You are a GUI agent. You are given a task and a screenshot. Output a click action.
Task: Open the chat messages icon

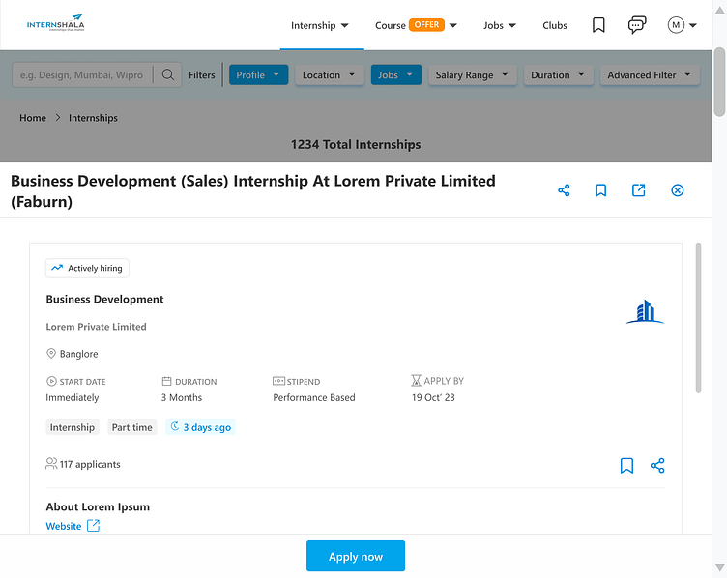[636, 25]
